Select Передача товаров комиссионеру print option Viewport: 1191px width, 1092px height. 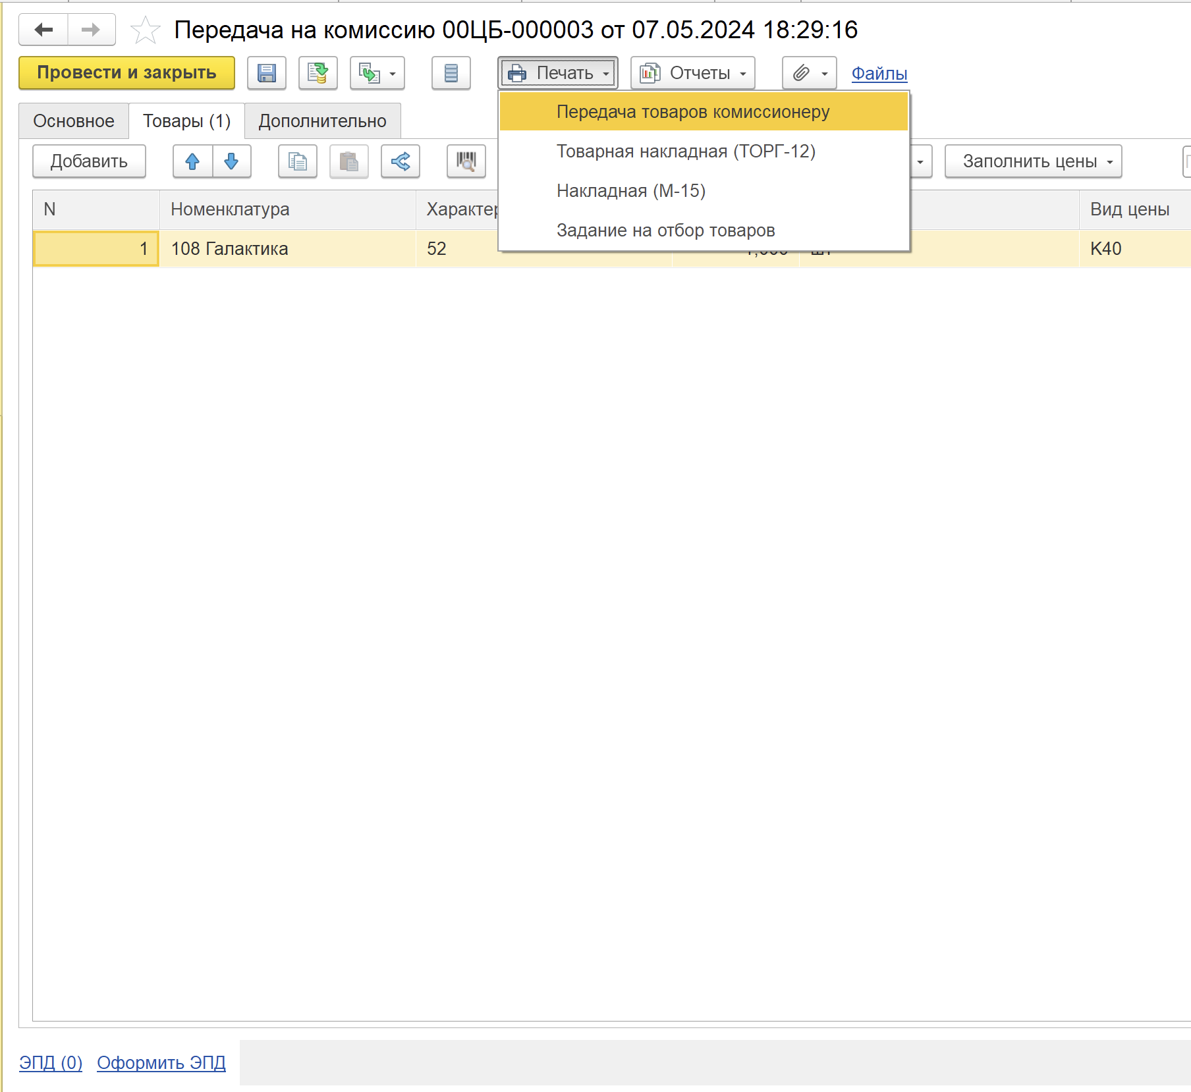pos(692,112)
